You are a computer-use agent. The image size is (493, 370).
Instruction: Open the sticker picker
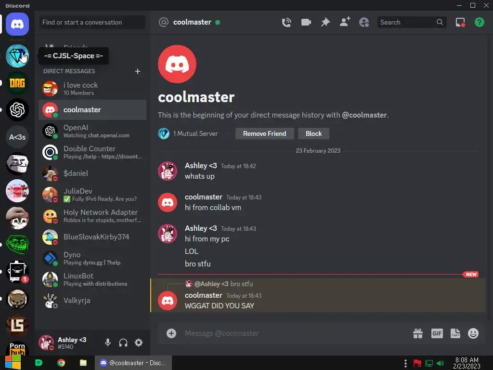point(455,333)
